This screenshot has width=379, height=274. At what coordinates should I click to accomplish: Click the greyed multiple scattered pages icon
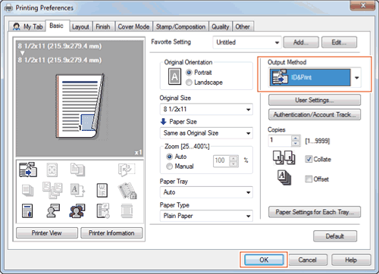point(52,190)
